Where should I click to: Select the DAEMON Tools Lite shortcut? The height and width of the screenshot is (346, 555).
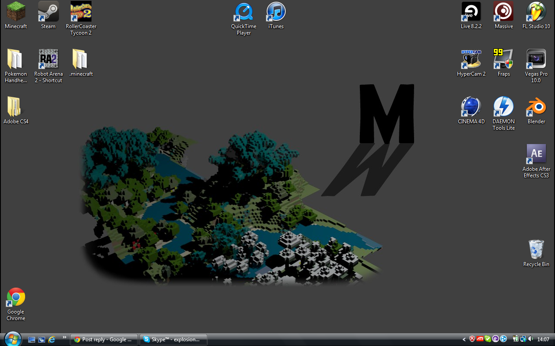pos(504,113)
